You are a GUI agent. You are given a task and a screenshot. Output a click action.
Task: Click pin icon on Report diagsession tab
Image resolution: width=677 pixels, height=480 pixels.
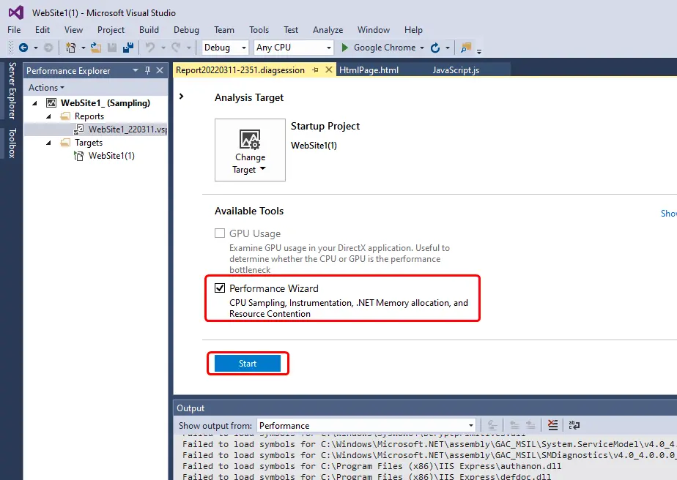pyautogui.click(x=316, y=70)
